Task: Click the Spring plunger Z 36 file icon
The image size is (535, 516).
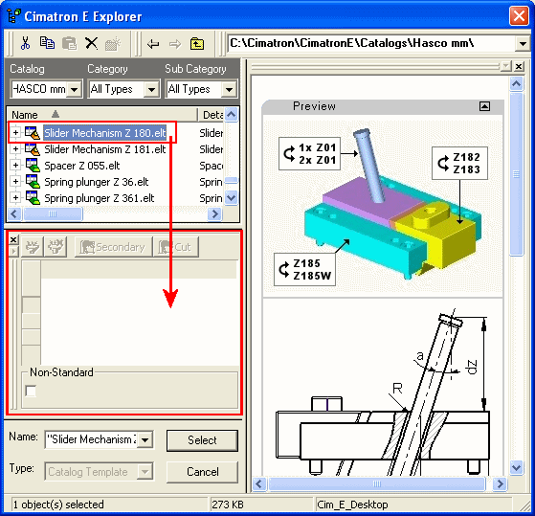Action: 33,182
